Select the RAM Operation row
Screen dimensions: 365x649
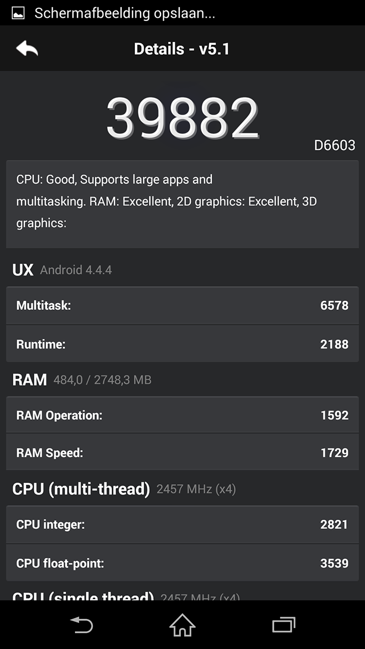182,415
